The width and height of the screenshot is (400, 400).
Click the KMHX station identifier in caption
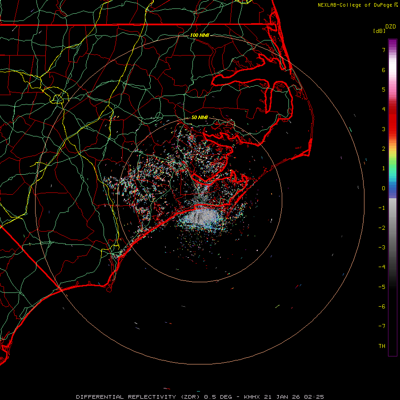(252, 397)
